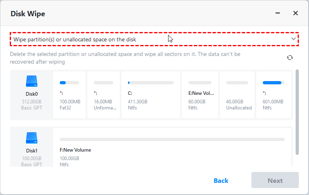Viewport: 309px width, 195px height.
Task: Click the Next button
Action: coord(275,180)
